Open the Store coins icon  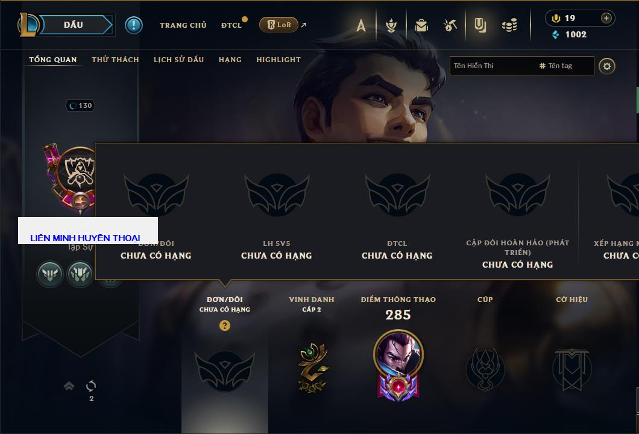click(509, 26)
